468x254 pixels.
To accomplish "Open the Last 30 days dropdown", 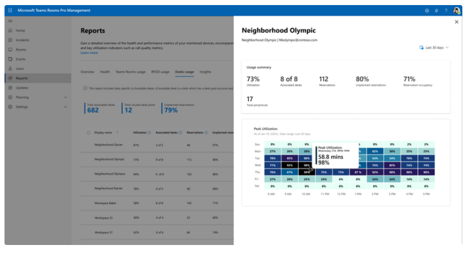I will coord(434,48).
